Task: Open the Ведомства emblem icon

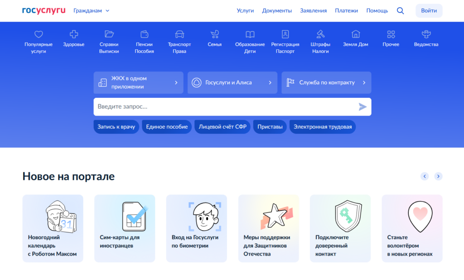Action: point(426,34)
